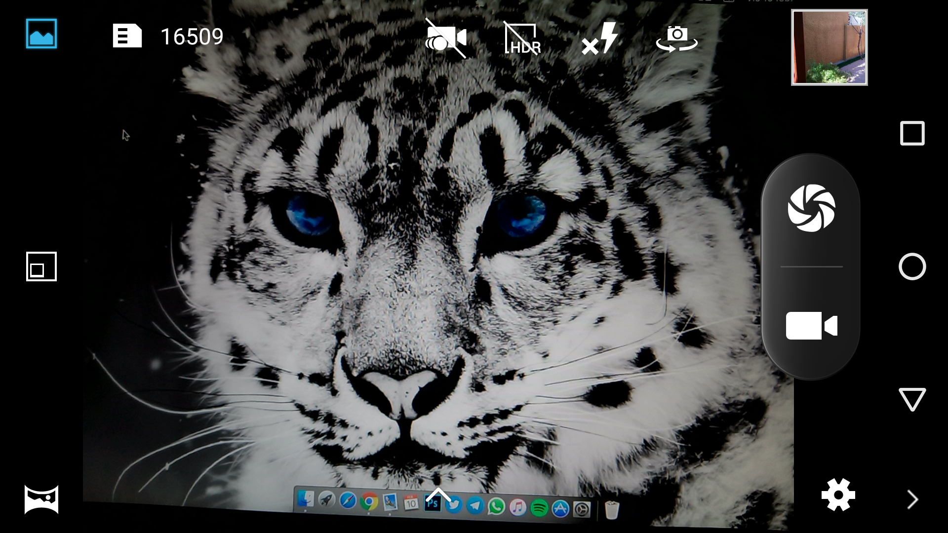Viewport: 948px width, 533px height.
Task: Tap the picture size frame icon
Action: click(41, 266)
